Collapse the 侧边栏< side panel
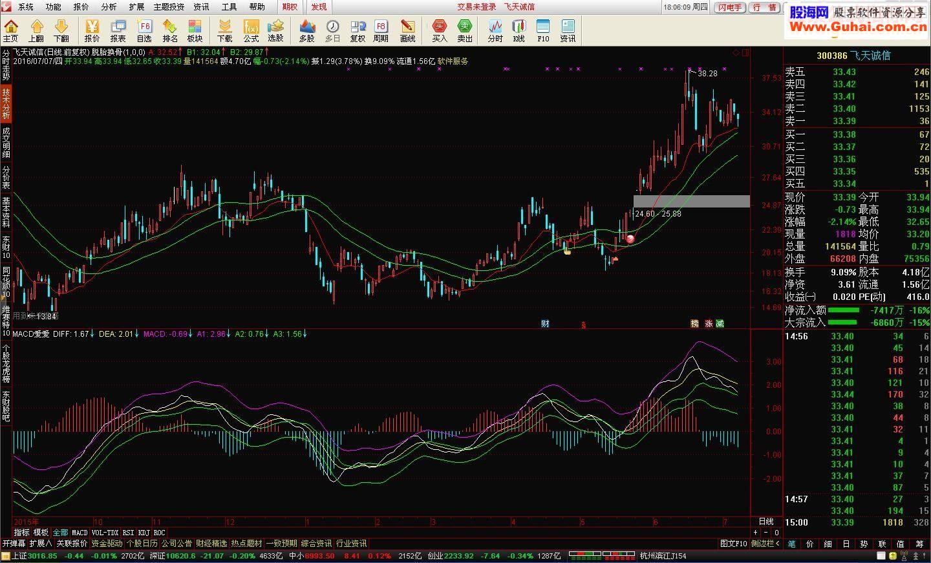Screen dimensions: 931x563 (765, 544)
